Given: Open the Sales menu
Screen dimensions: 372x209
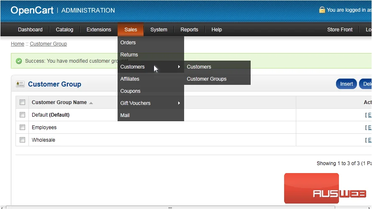Looking at the screenshot, I should [131, 30].
